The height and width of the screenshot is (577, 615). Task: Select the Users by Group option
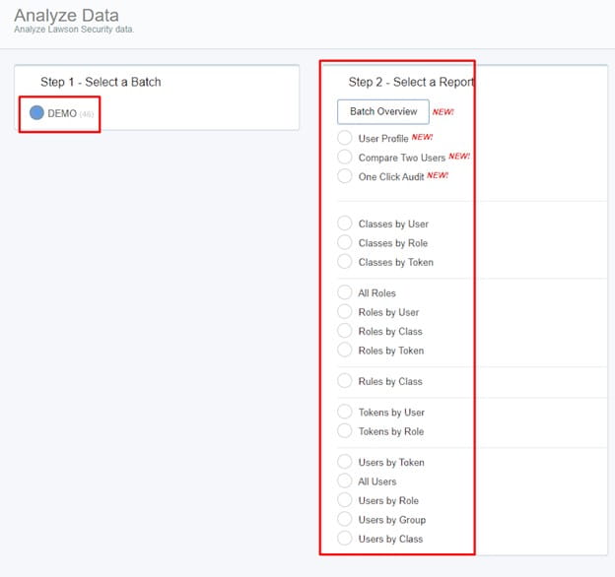[x=345, y=520]
